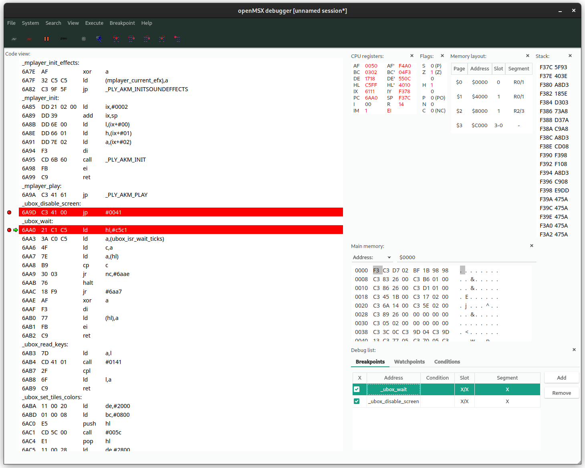Screen dimensions: 585x468
Task: Close the Debug list panel
Action: 574,350
